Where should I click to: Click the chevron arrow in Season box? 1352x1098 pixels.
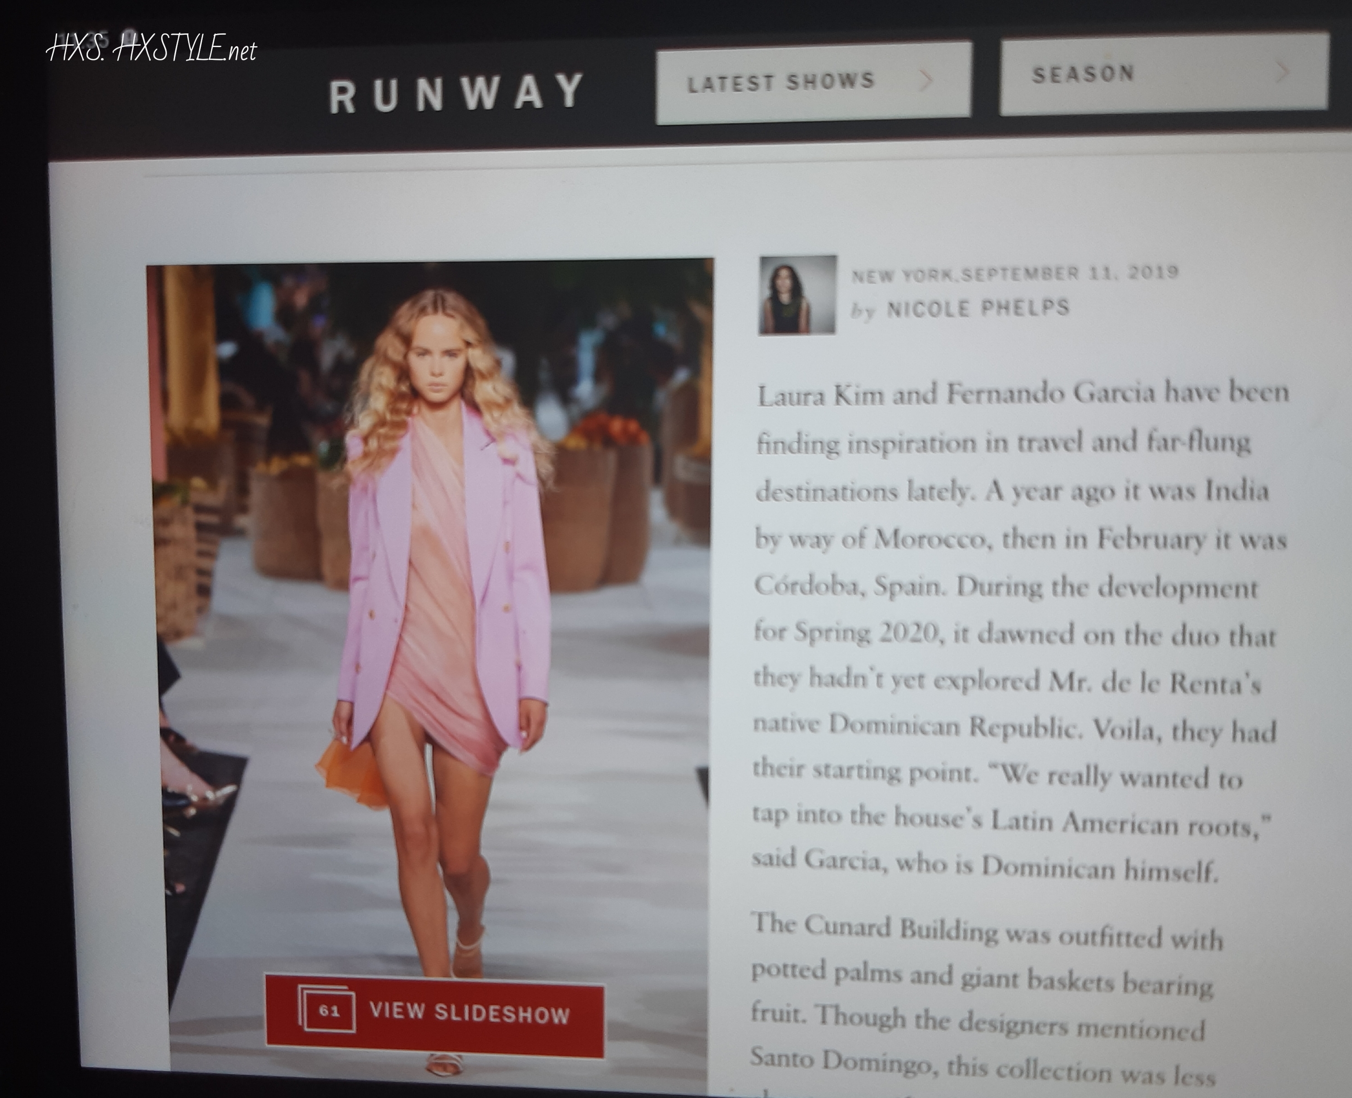click(x=1282, y=71)
